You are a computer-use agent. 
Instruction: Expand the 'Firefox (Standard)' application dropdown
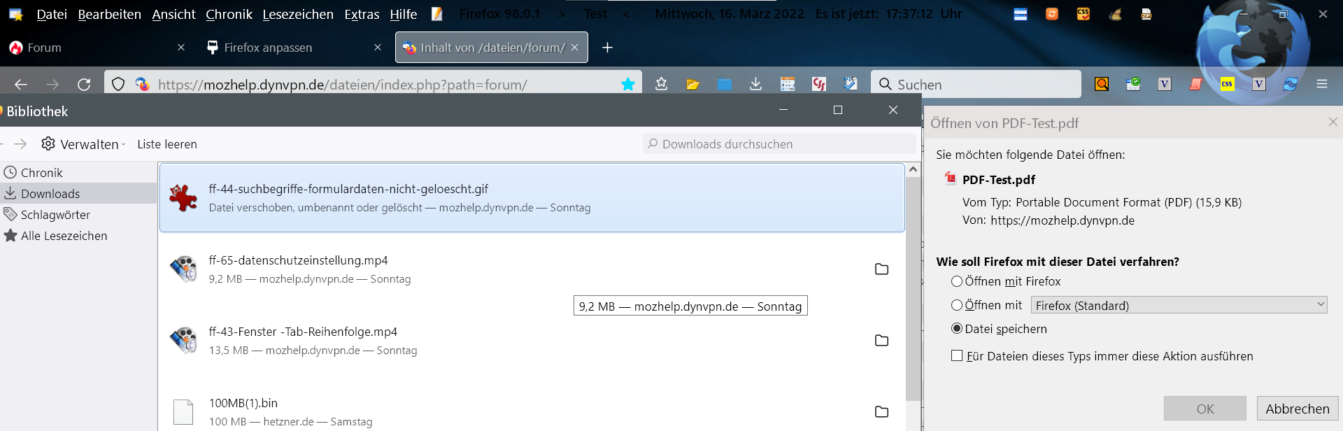click(1179, 305)
